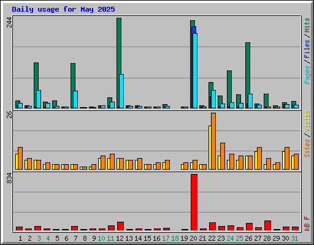
Task: Click the 26 maximum visits axis label
Action: (9, 115)
